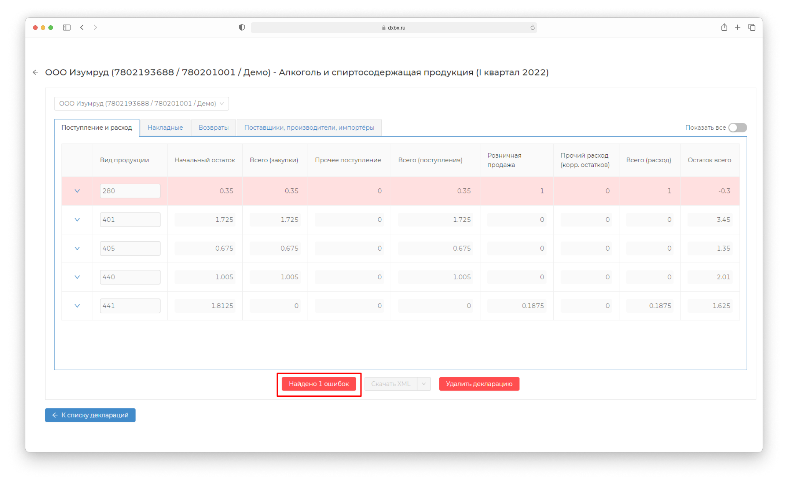Open the organization dropdown ООО Изумруд
This screenshot has width=788, height=485.
coord(141,104)
